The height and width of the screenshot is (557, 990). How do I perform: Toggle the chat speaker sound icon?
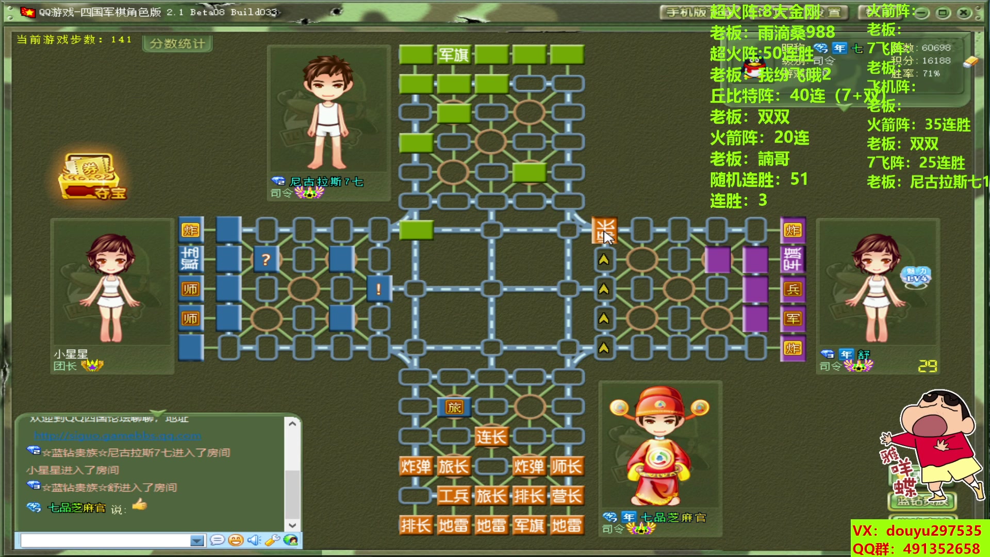tap(254, 540)
